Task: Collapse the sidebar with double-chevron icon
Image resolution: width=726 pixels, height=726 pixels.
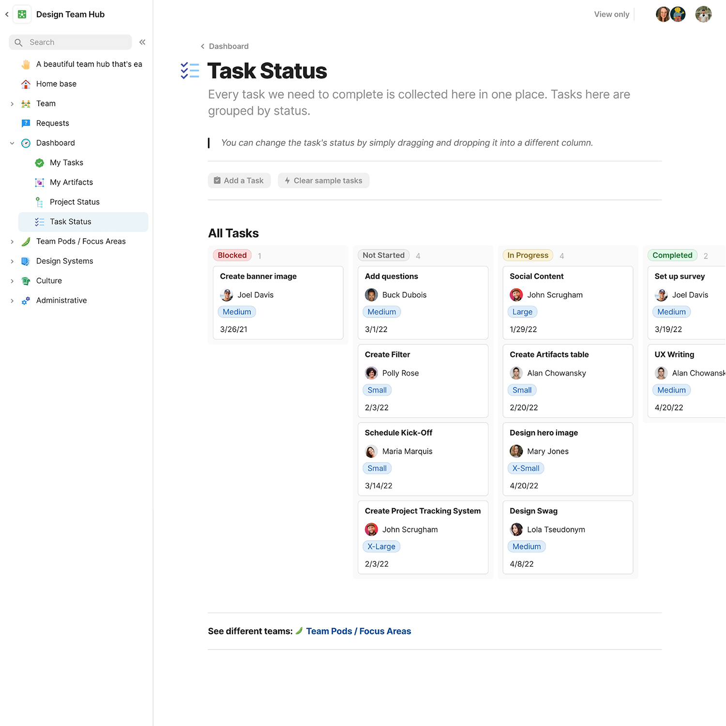Action: pos(142,42)
